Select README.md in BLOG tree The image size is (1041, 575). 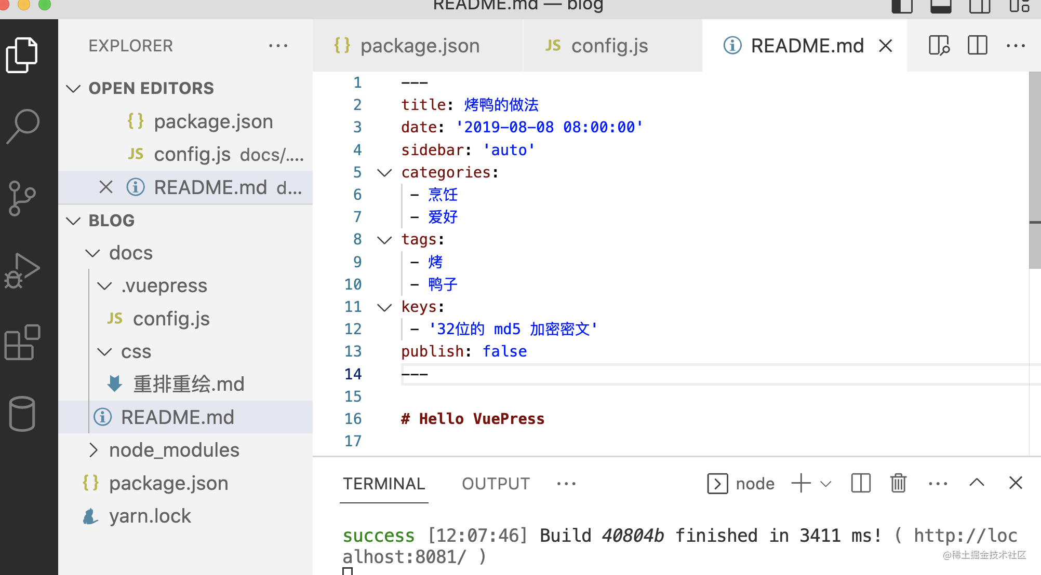(x=185, y=417)
